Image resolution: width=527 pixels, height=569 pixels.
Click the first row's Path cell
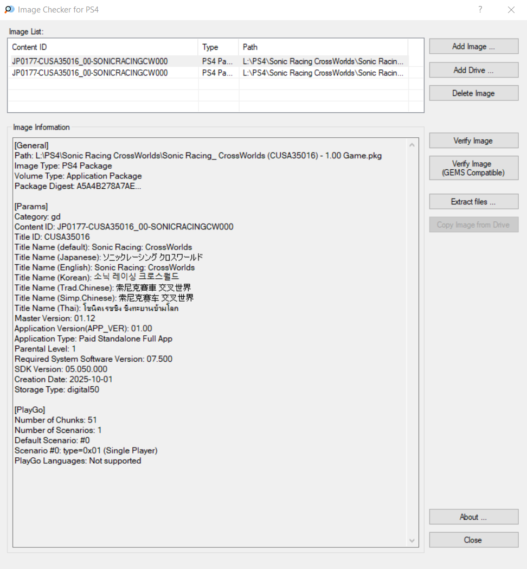[x=323, y=61]
